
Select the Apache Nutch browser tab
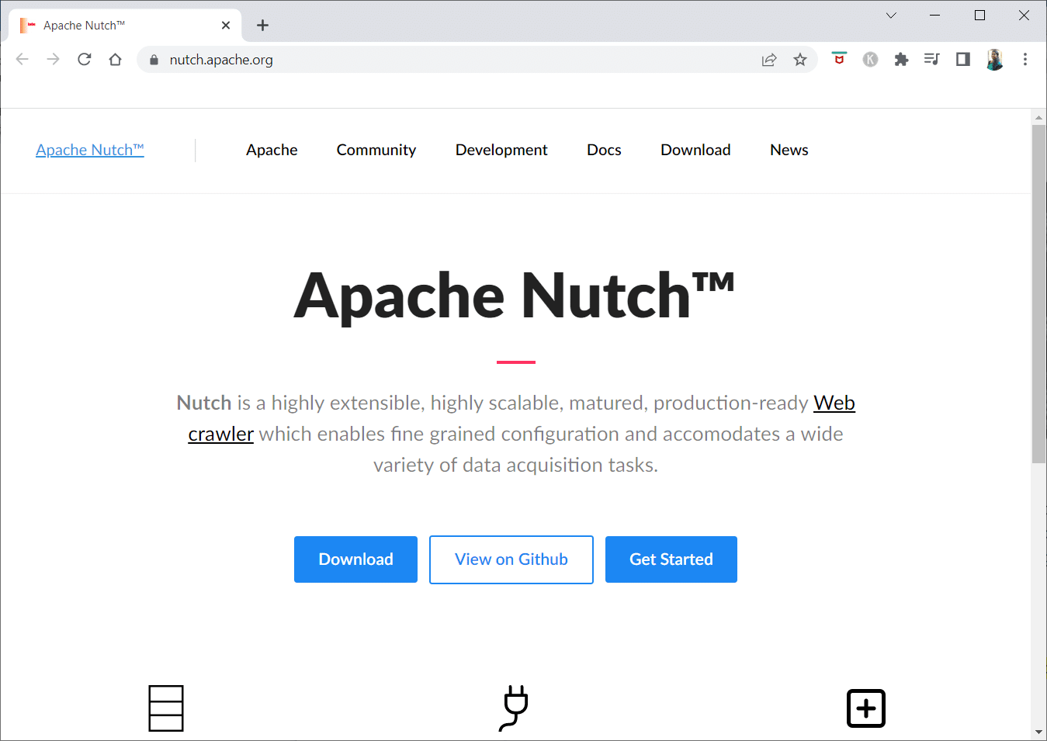(124, 26)
